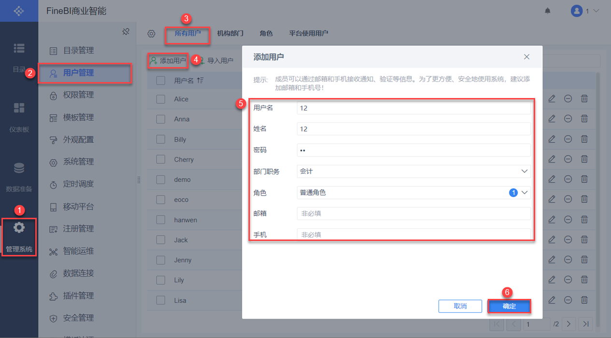Edit user Billy with pencil icon
This screenshot has width=611, height=338.
[x=552, y=139]
